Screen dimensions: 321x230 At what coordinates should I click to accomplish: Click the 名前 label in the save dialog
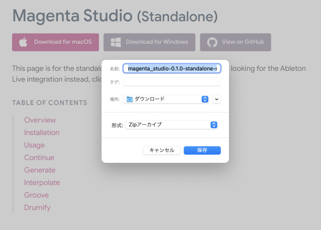point(115,69)
